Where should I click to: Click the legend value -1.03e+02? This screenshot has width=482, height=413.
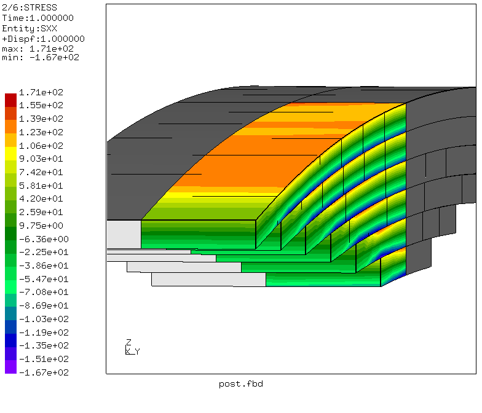point(44,320)
